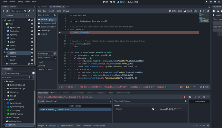This screenshot has width=222, height=128.
Task: Hide the Kyranhplow node visibility
Action: coord(32,27)
